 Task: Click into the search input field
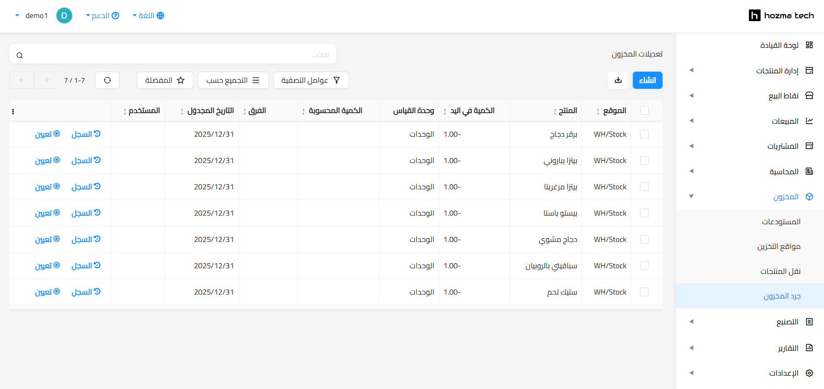coord(173,55)
